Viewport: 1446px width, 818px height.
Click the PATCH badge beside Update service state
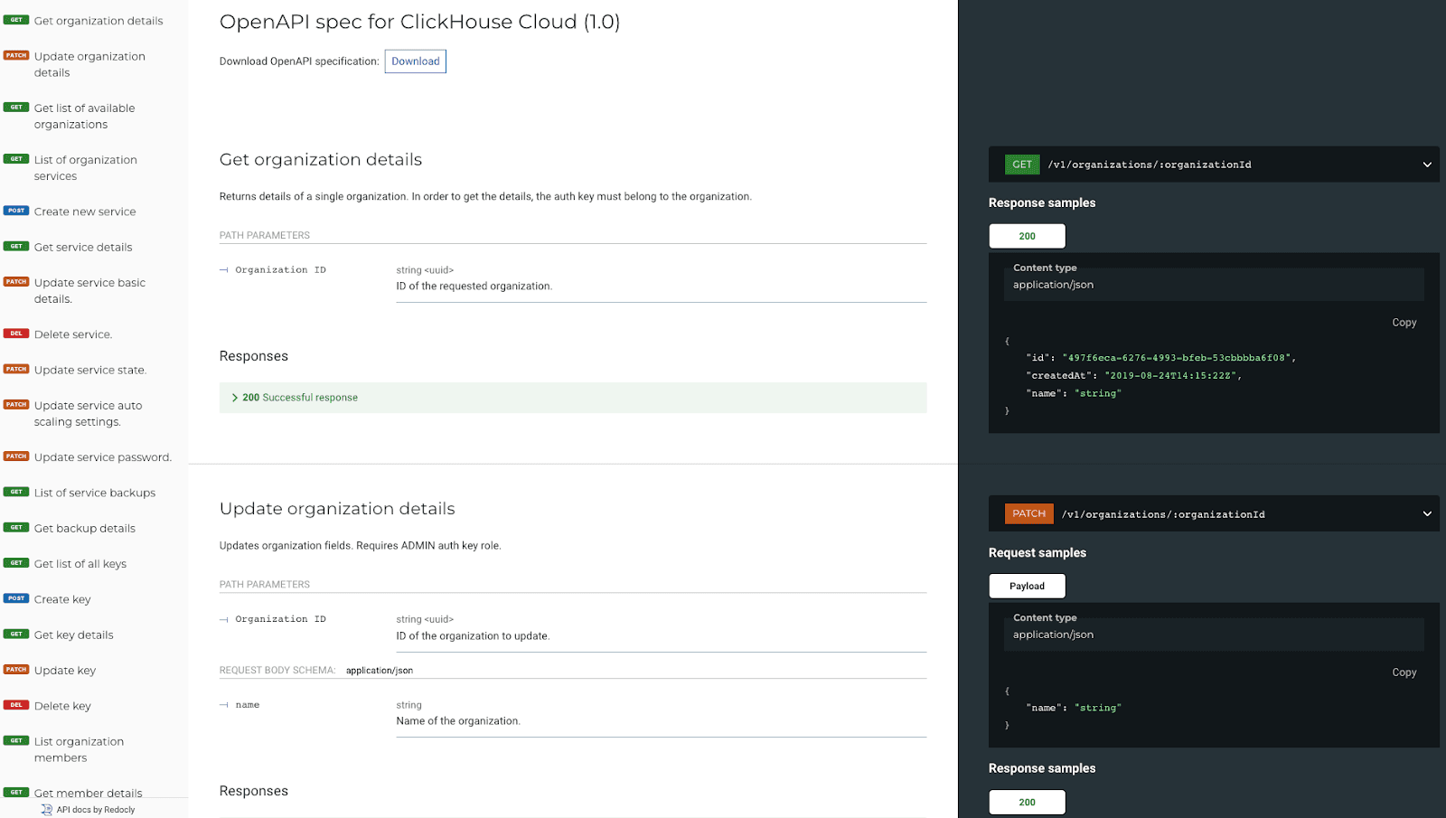(x=16, y=369)
